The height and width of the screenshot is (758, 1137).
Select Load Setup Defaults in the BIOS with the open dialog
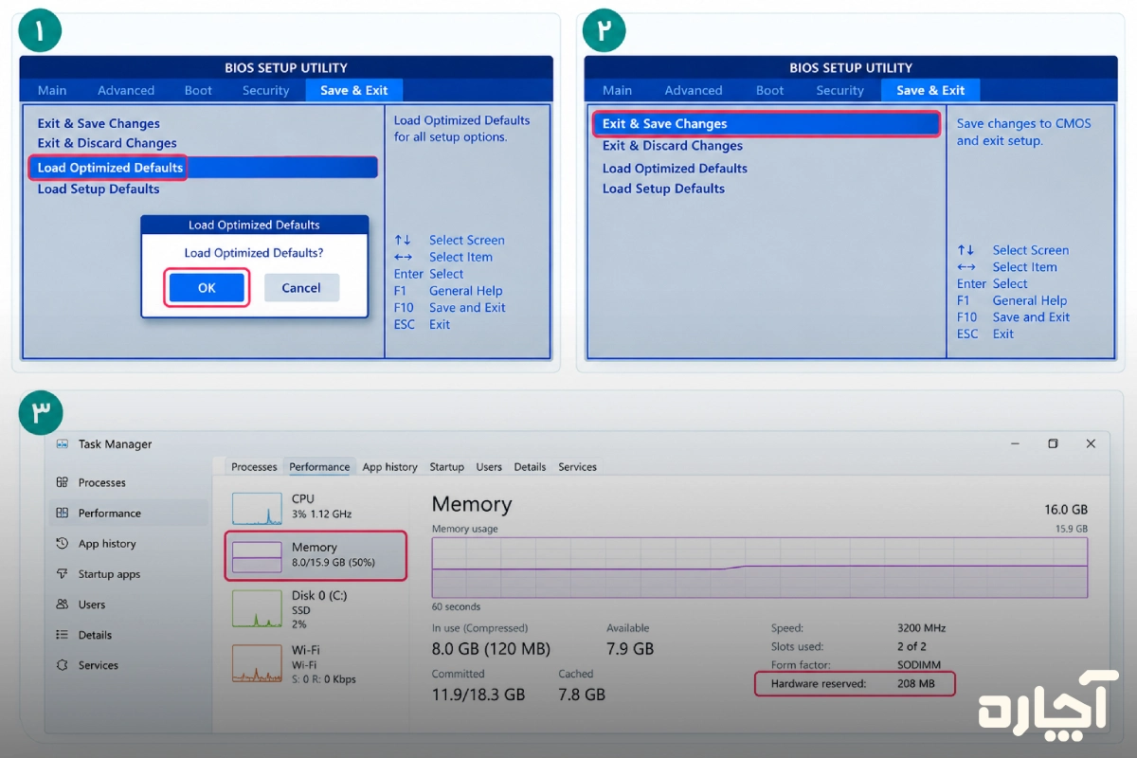[x=99, y=189]
